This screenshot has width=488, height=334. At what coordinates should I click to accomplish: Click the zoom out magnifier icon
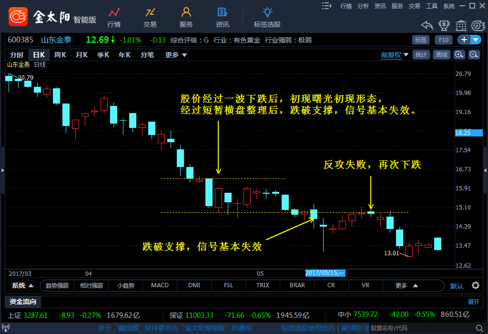[474, 55]
